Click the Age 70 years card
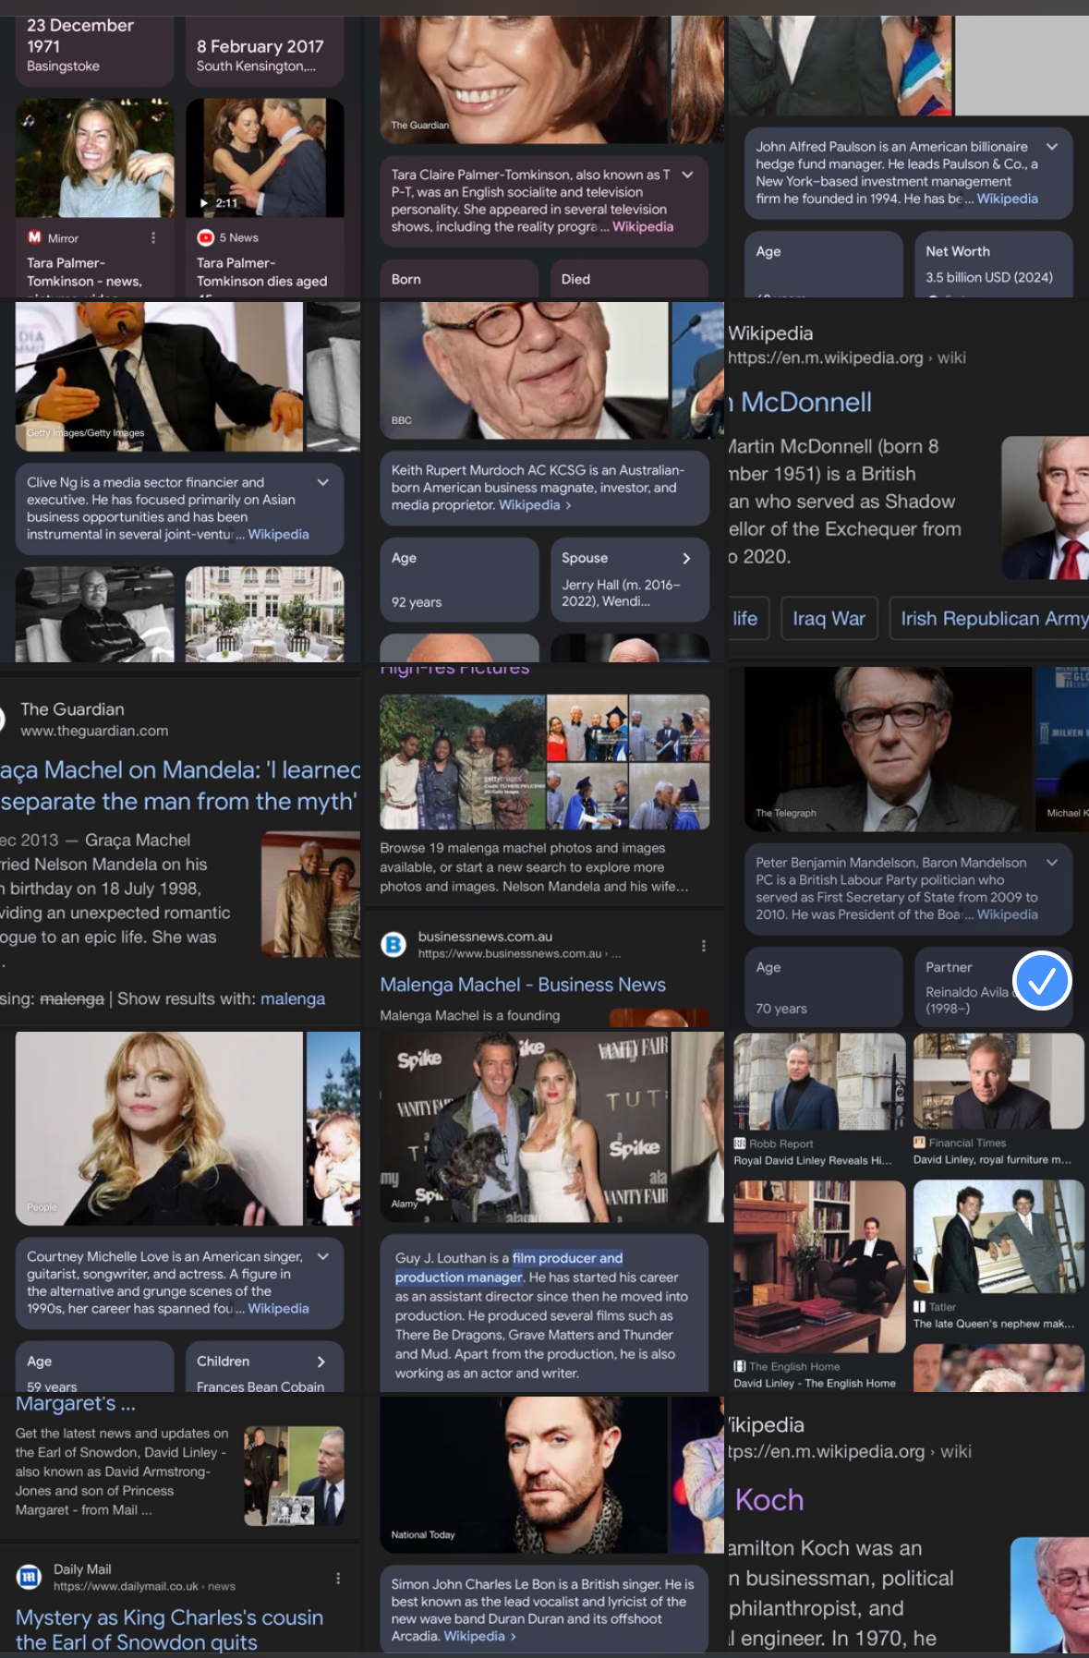Screen dimensions: 1089x1658 click(823, 986)
